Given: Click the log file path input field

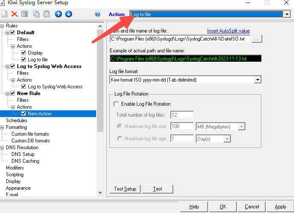Looking at the screenshot, I should point(180,39).
